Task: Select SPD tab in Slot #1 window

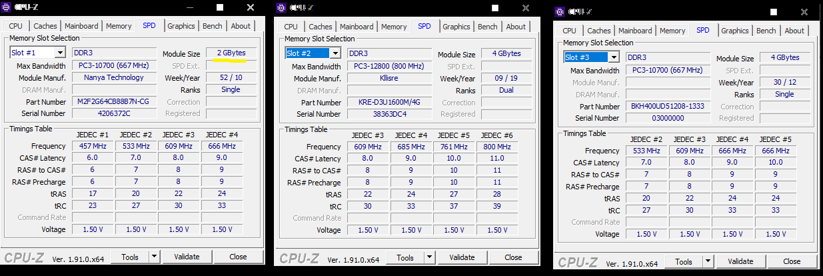Action: point(149,25)
